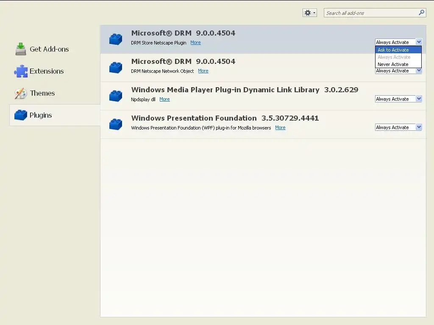Open More link for Npdsplay dll
This screenshot has height=325, width=434.
[165, 99]
